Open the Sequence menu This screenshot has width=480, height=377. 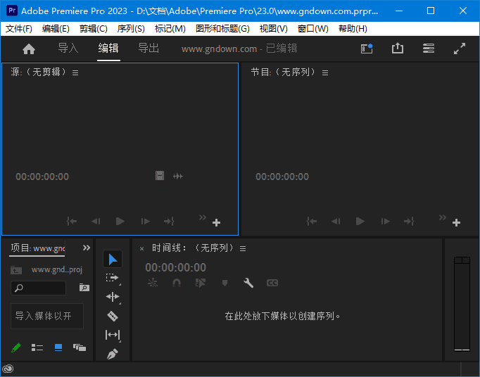pos(131,29)
